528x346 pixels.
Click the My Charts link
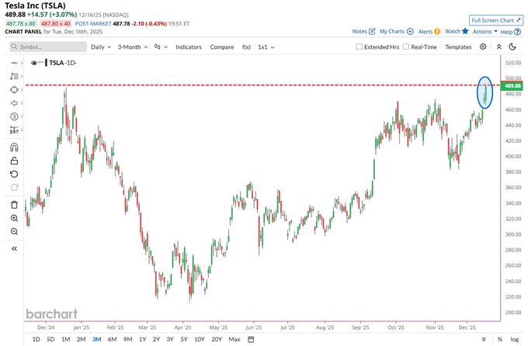[x=392, y=31]
